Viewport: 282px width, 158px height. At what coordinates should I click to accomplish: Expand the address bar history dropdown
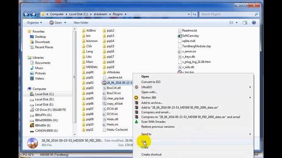(x=189, y=14)
